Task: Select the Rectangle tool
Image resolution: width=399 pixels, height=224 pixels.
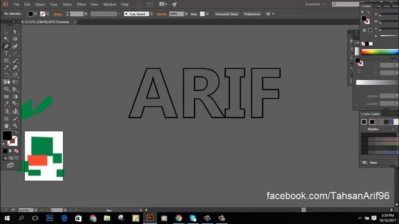Action: (6, 60)
